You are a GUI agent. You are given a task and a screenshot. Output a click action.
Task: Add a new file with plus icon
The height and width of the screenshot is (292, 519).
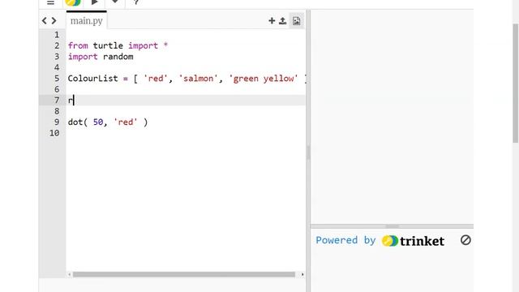[x=272, y=21]
